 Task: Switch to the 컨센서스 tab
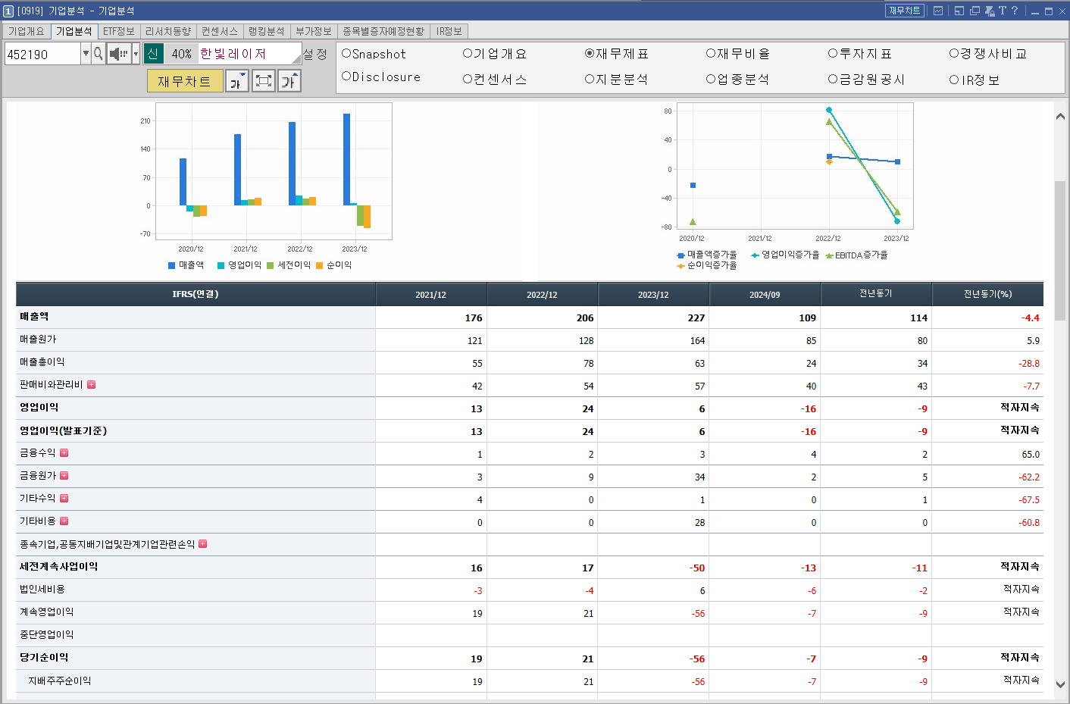point(220,31)
